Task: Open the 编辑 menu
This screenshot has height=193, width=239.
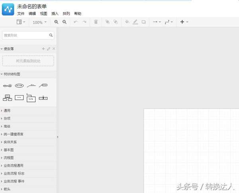Action: click(32, 14)
